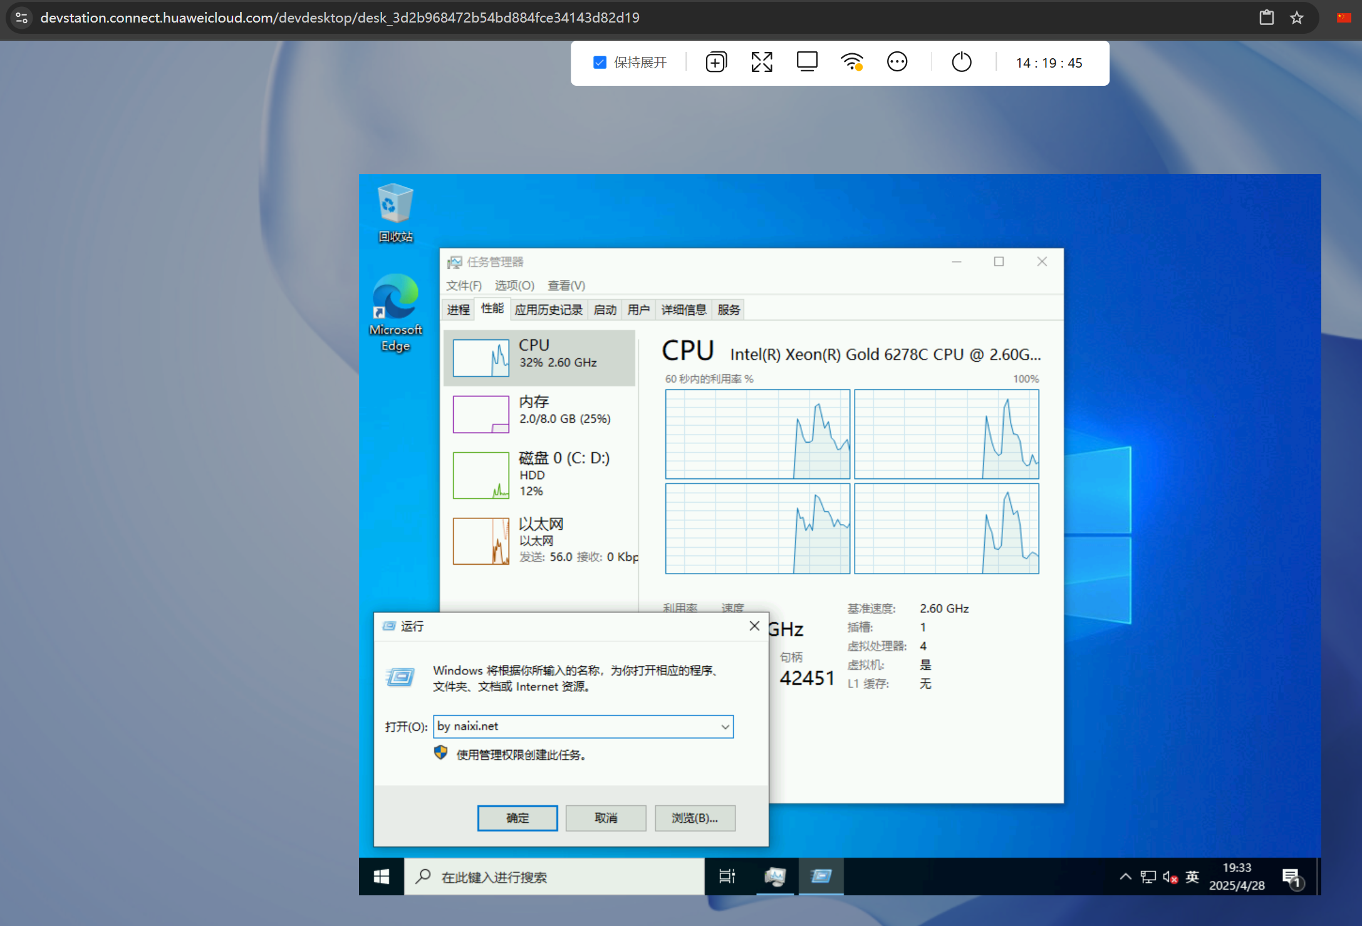Click the Windows Start button
The height and width of the screenshot is (926, 1362).
point(381,877)
